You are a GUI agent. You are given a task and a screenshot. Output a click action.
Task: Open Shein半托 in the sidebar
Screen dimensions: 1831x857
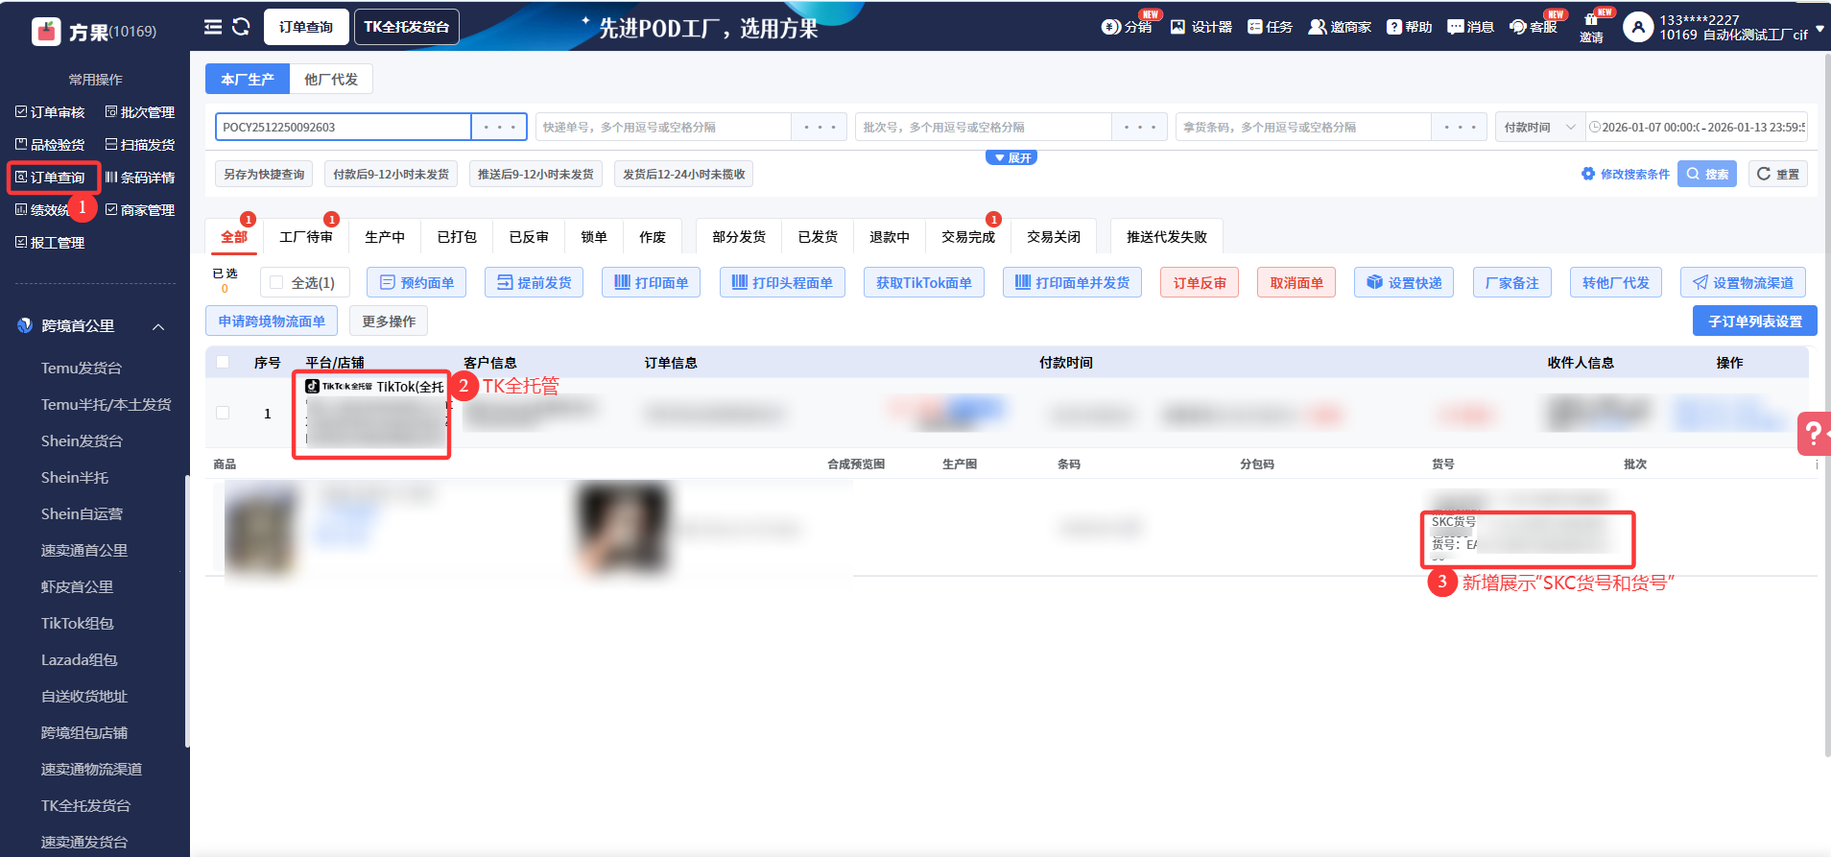75,477
